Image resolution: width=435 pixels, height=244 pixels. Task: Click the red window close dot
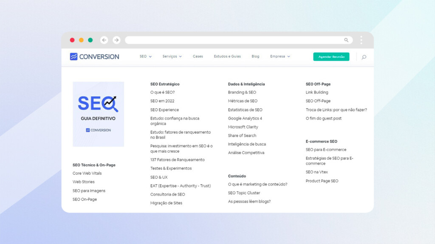pyautogui.click(x=72, y=40)
